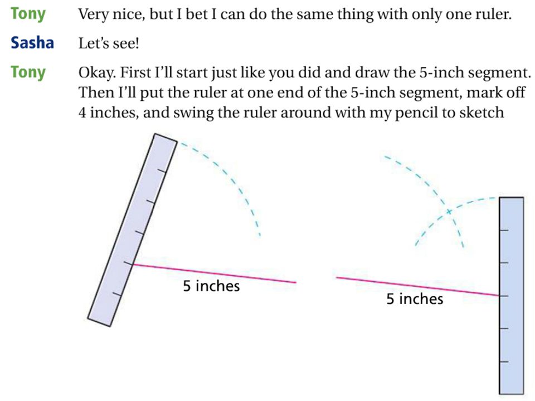Image resolution: width=535 pixels, height=401 pixels.
Task: Click the sentence starting with "Very nice, but"
Action: (295, 14)
